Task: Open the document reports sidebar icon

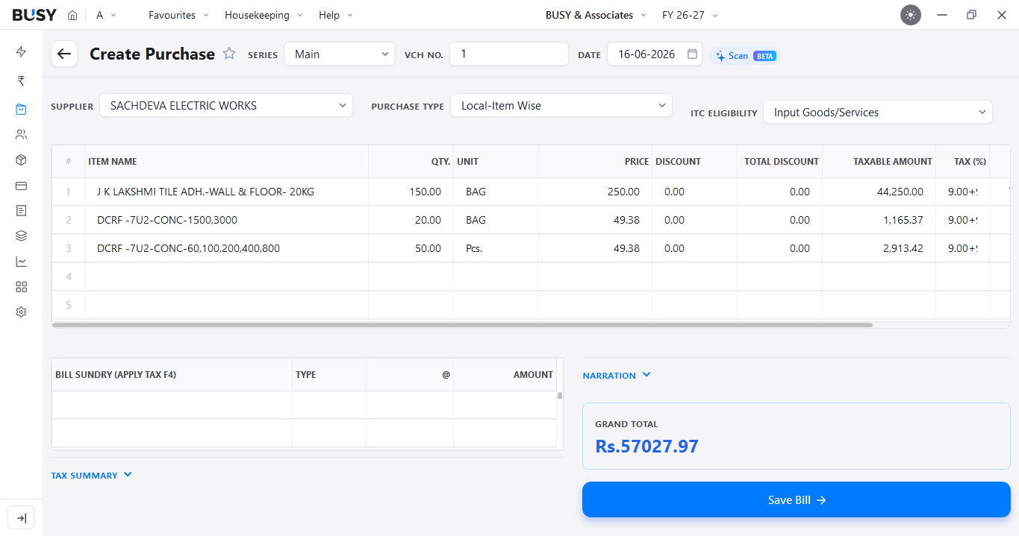Action: point(21,210)
